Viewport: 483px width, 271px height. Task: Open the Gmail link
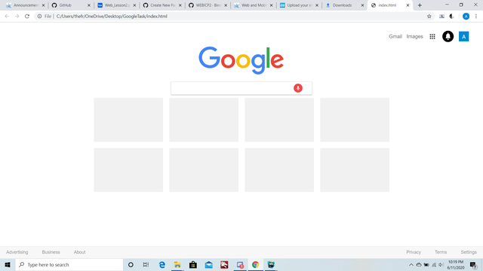point(395,37)
